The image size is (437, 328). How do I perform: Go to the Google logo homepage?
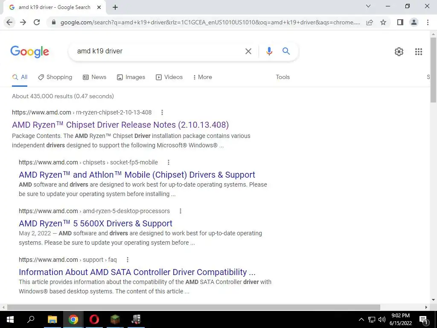[x=30, y=52]
